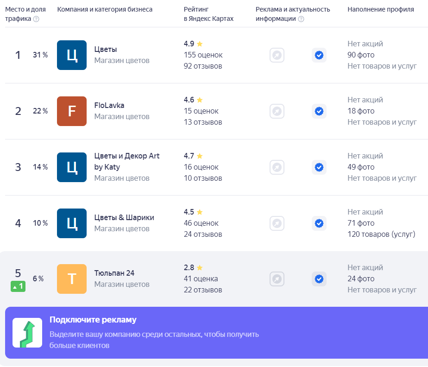
Task: Click the blue Ц logo of Цветы
Action: click(72, 55)
